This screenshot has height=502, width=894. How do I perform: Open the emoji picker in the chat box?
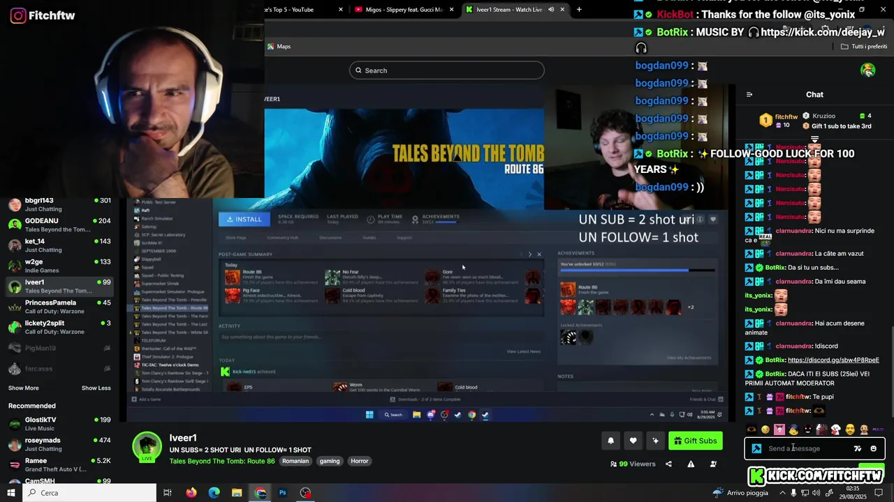pyautogui.click(x=873, y=448)
